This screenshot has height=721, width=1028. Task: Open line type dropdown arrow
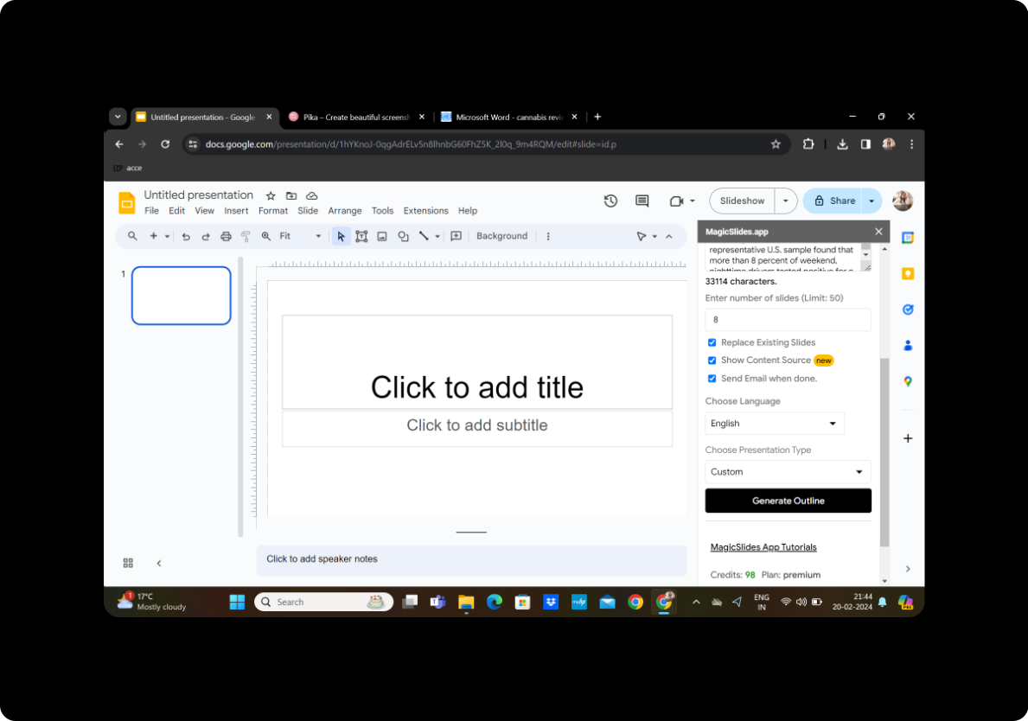pyautogui.click(x=437, y=237)
